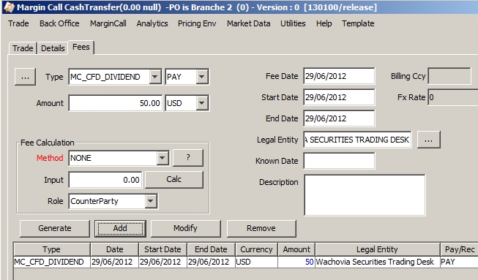This screenshot has height=280, width=478.
Task: Sort by the Date column header
Action: click(115, 249)
